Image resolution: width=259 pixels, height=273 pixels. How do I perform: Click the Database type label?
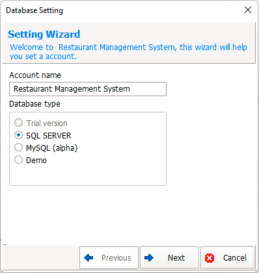(x=34, y=104)
